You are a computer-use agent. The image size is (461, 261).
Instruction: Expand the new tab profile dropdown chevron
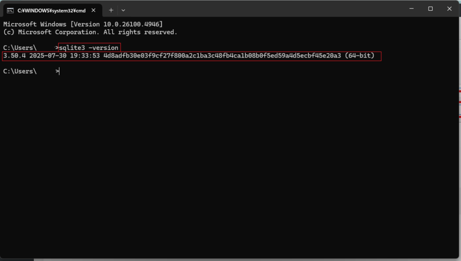pos(123,10)
